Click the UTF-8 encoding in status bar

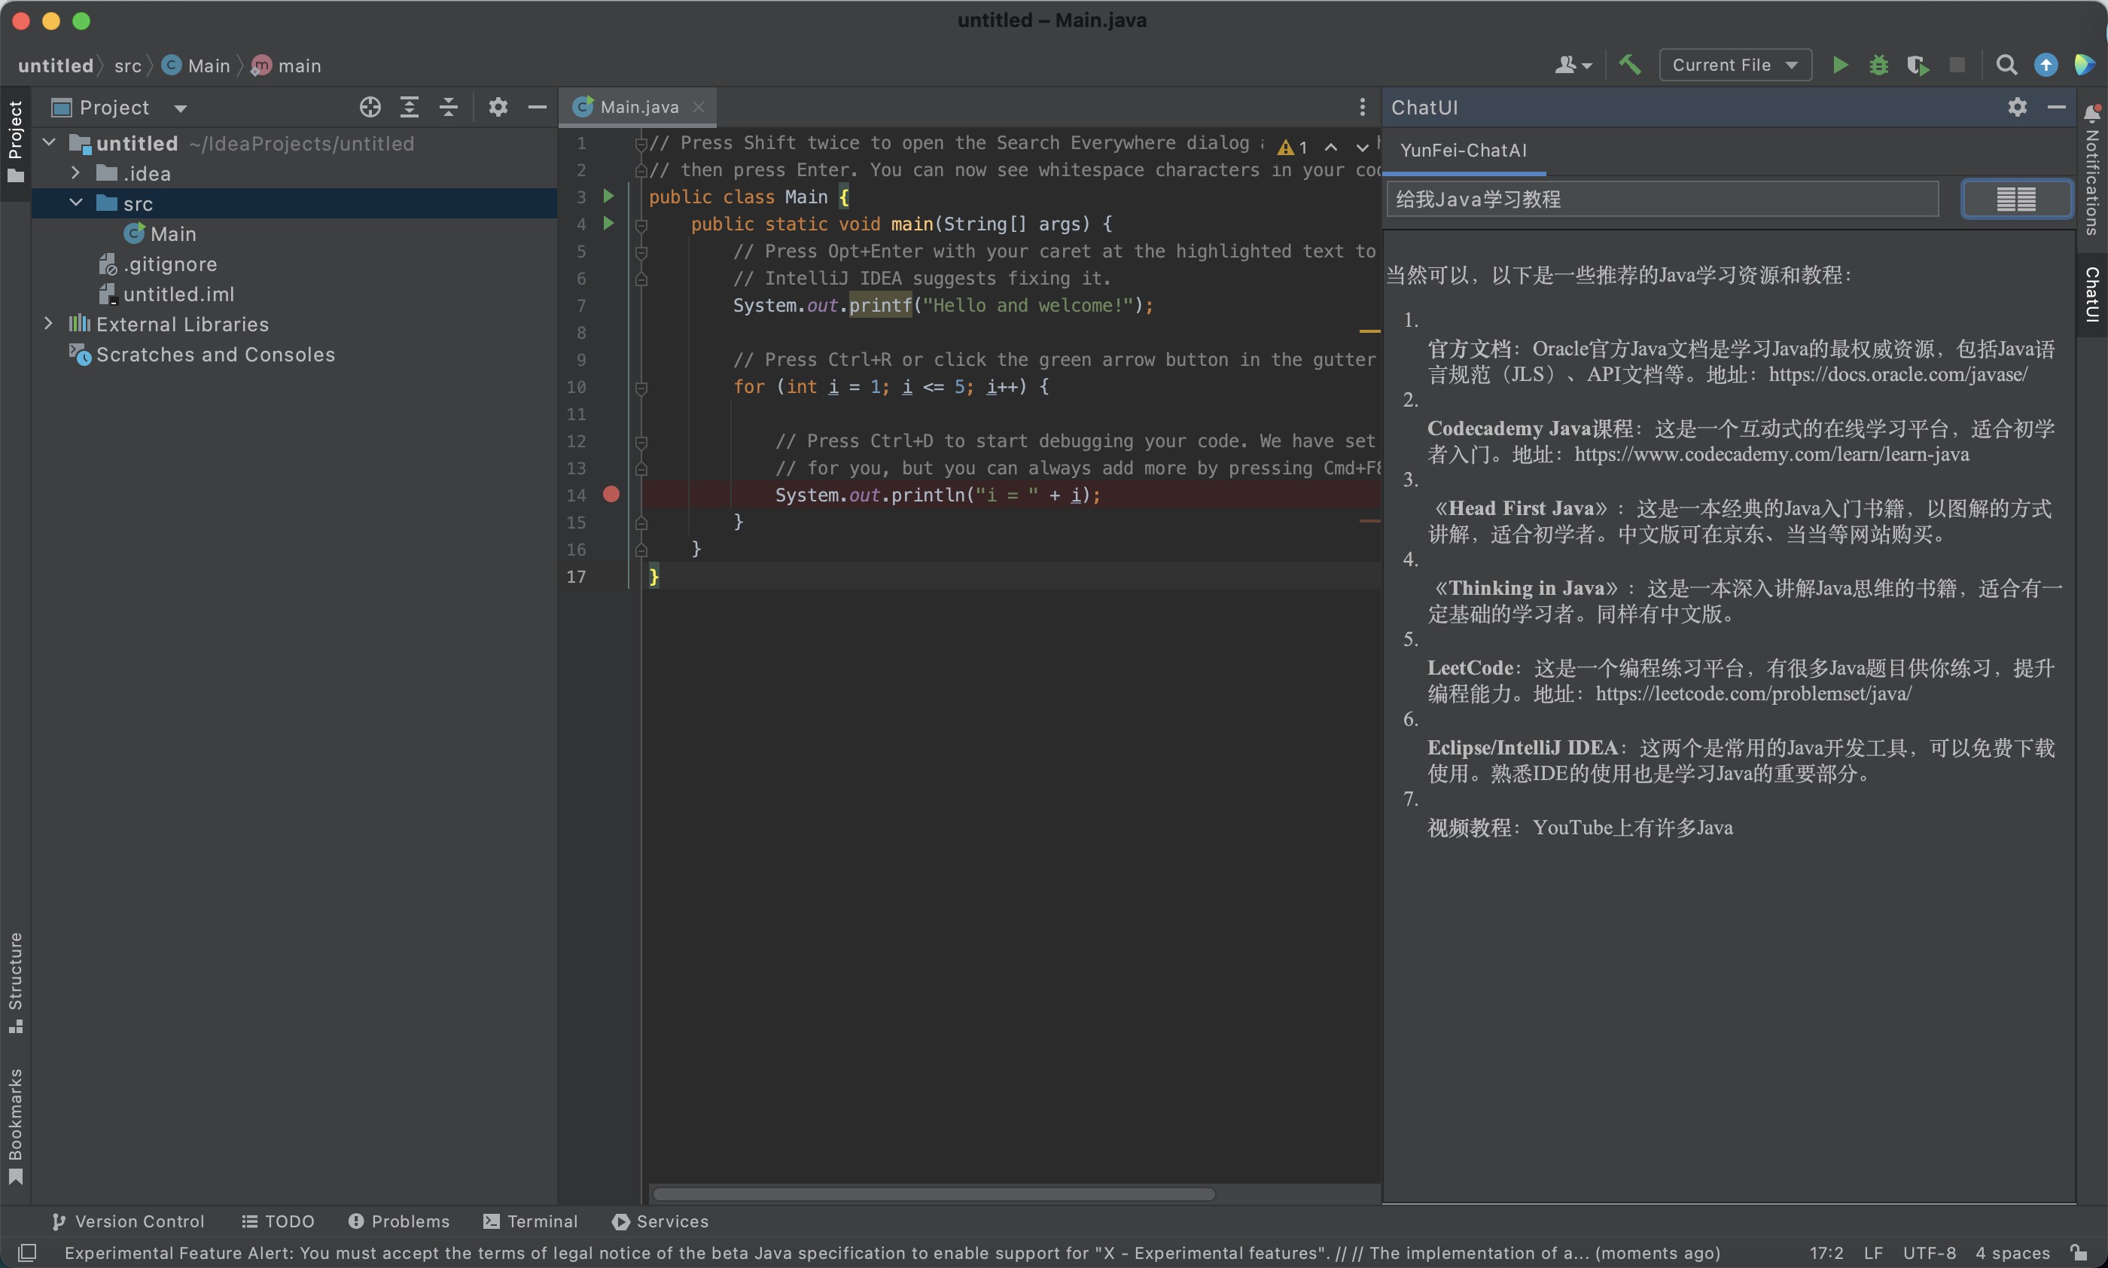coord(1930,1253)
